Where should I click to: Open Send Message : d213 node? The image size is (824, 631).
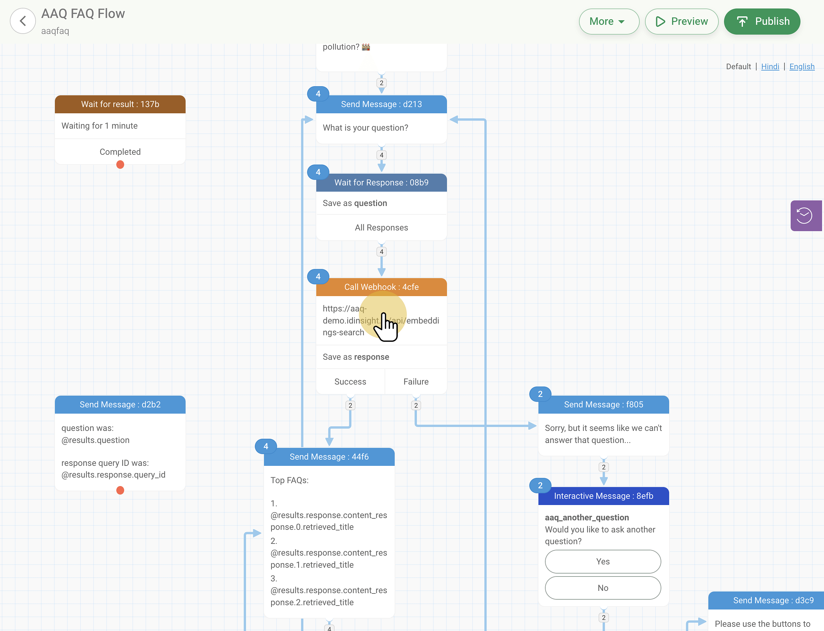[x=382, y=104]
